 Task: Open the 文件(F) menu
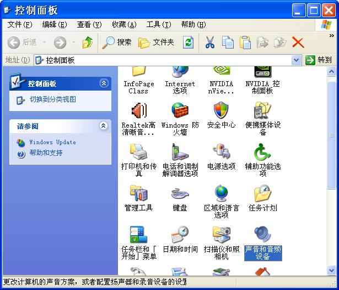point(20,24)
